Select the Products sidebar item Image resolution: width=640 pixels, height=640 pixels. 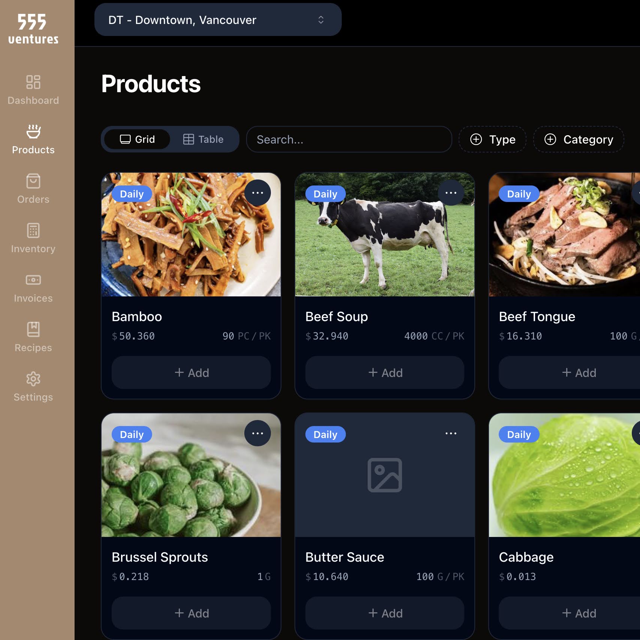33,139
